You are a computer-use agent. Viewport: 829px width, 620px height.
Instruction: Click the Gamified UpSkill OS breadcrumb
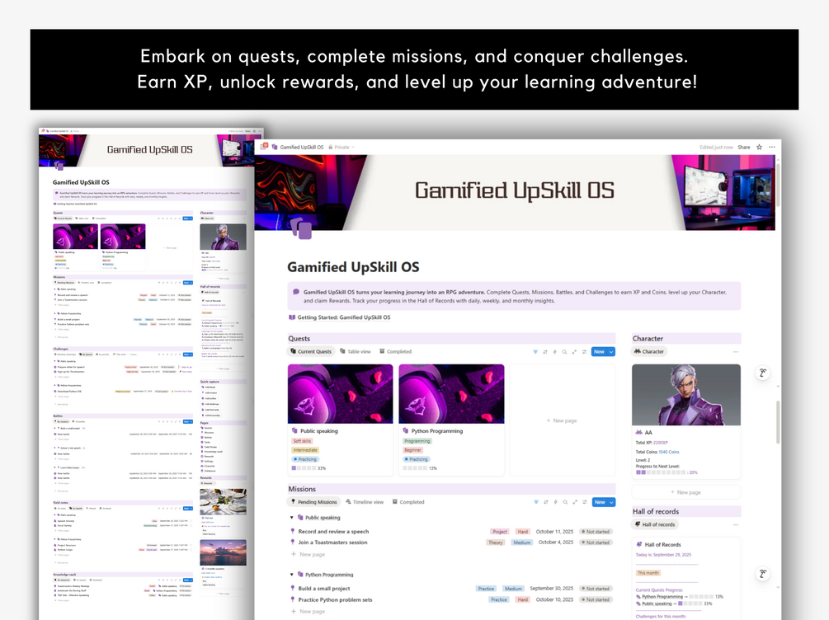[x=301, y=147]
